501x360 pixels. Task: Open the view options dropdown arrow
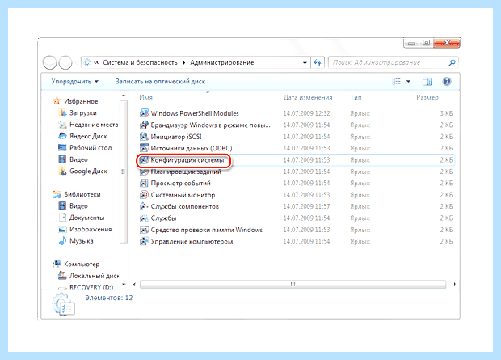(x=408, y=82)
